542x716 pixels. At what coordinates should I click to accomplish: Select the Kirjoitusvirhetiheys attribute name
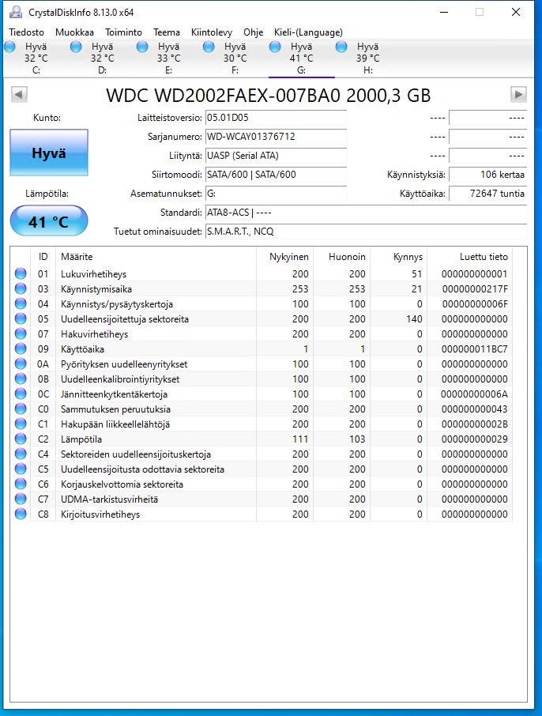pyautogui.click(x=100, y=514)
